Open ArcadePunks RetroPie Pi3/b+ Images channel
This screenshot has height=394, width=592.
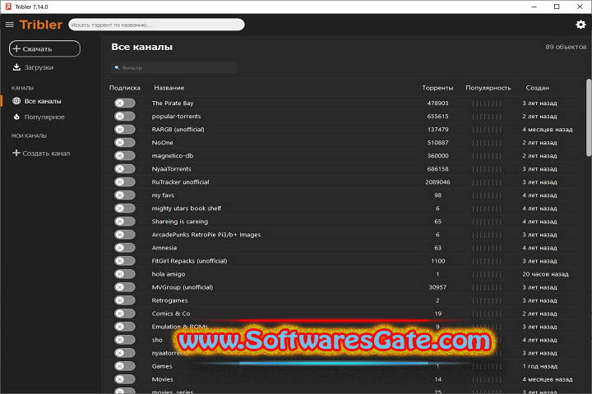206,235
